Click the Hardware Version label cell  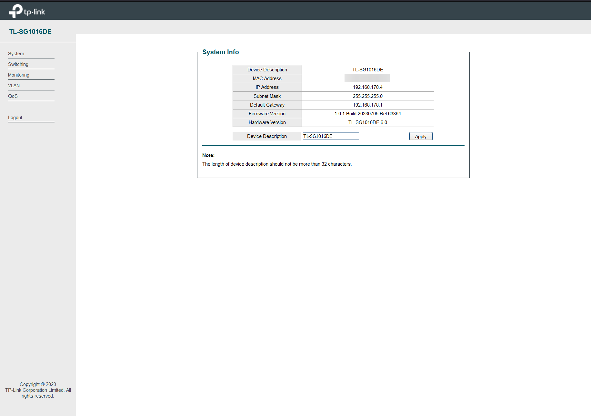[267, 122]
